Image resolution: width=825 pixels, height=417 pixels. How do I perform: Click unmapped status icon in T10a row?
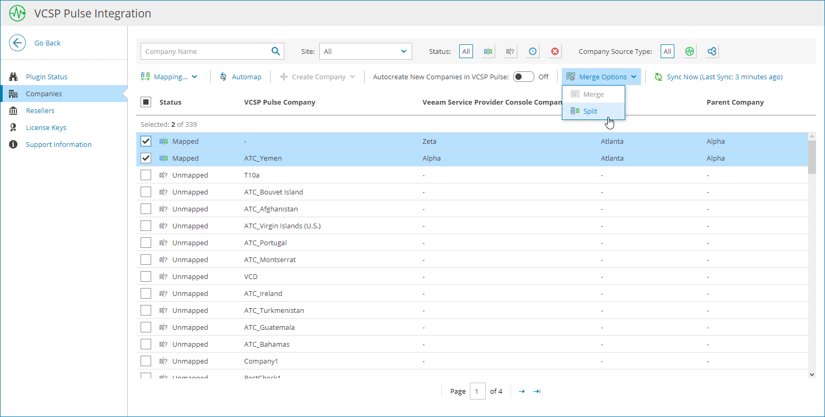[163, 175]
